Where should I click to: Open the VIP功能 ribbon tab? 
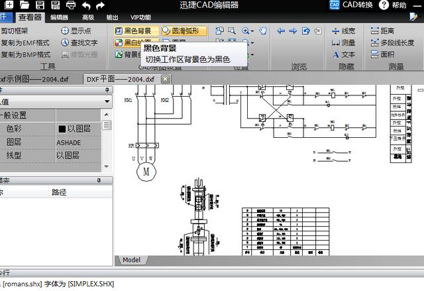click(140, 17)
